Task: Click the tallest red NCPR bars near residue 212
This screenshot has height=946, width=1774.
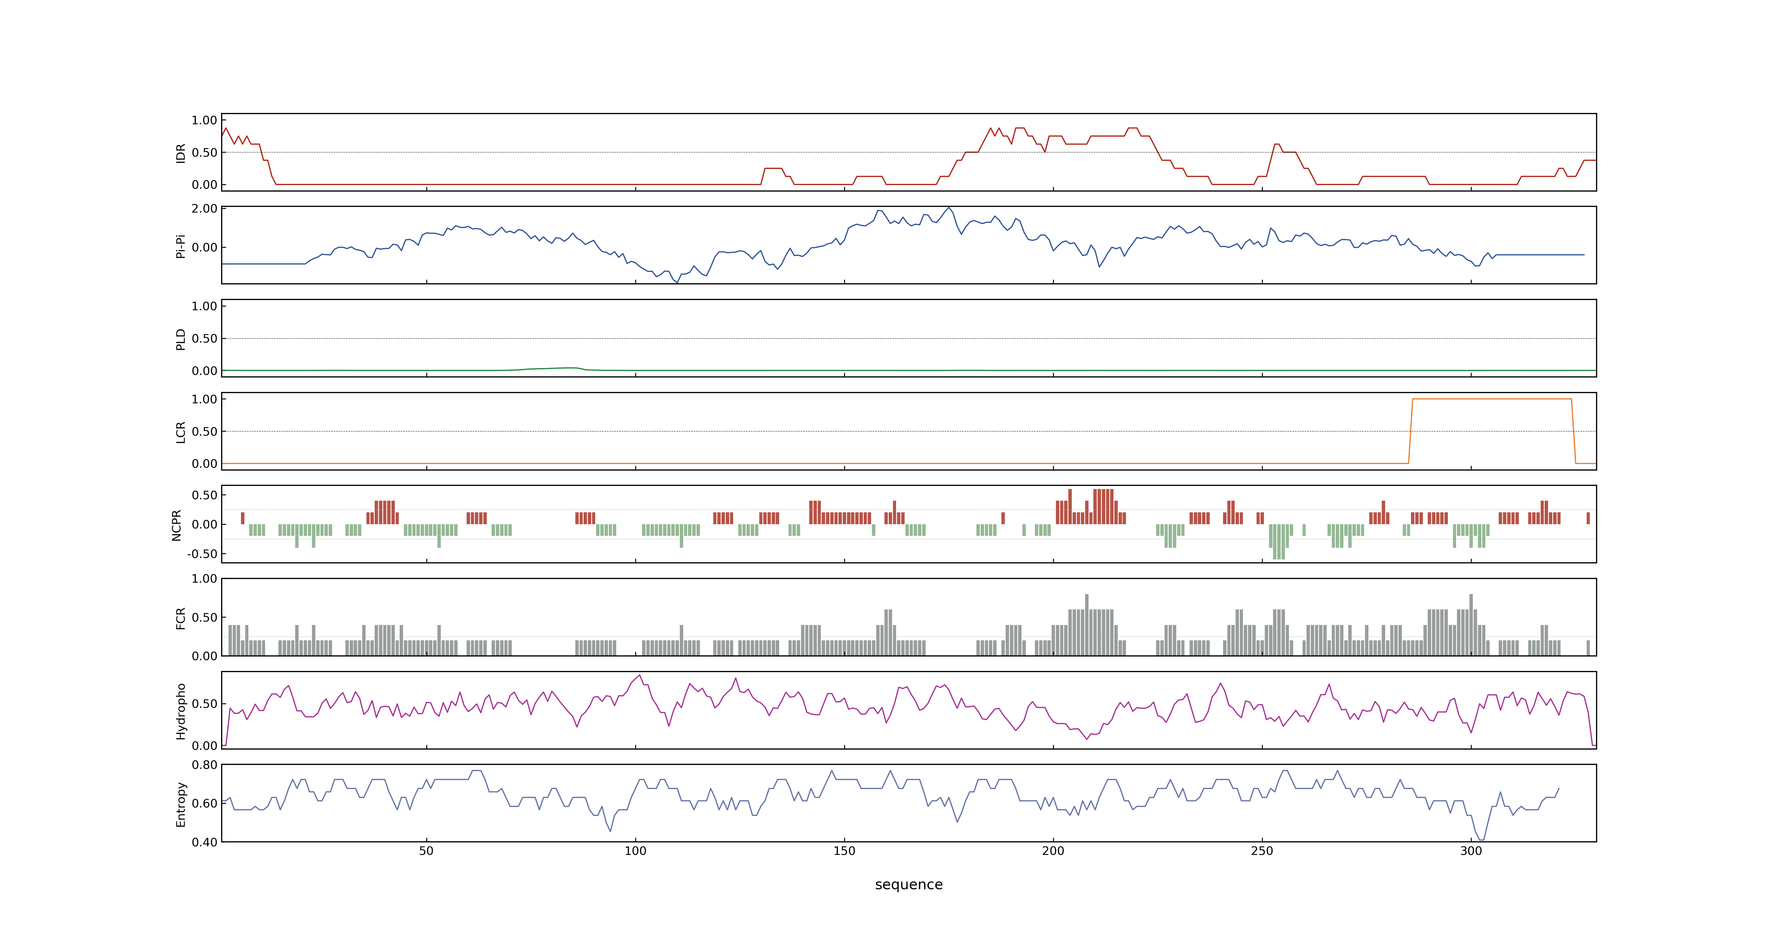Action: point(1103,506)
